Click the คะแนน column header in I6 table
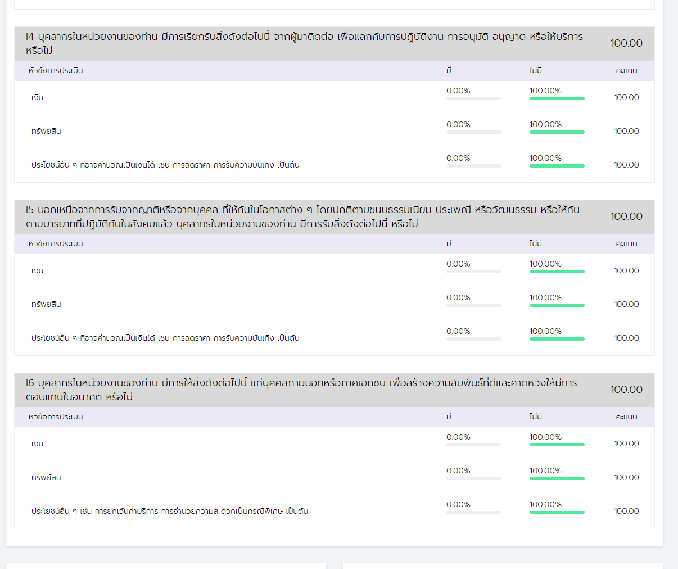This screenshot has width=678, height=569. coord(626,417)
